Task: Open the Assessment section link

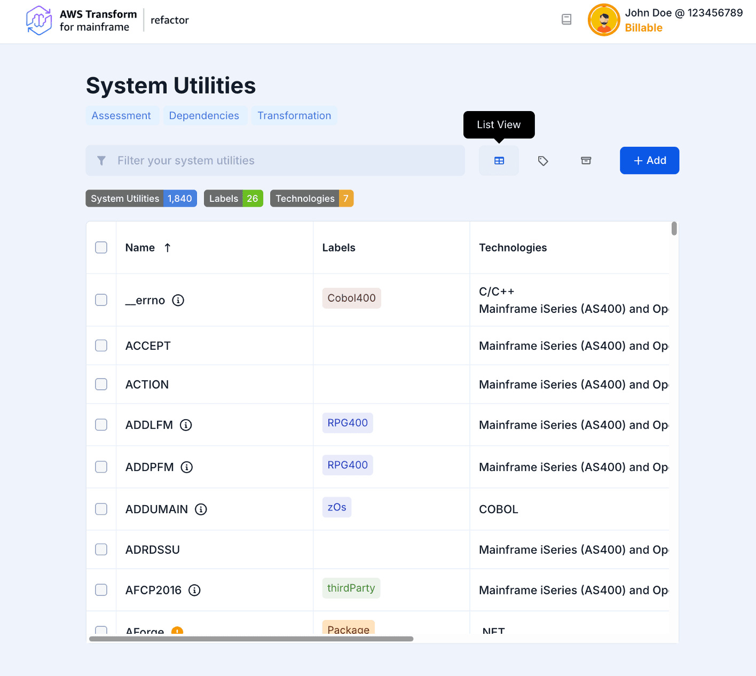Action: tap(121, 115)
